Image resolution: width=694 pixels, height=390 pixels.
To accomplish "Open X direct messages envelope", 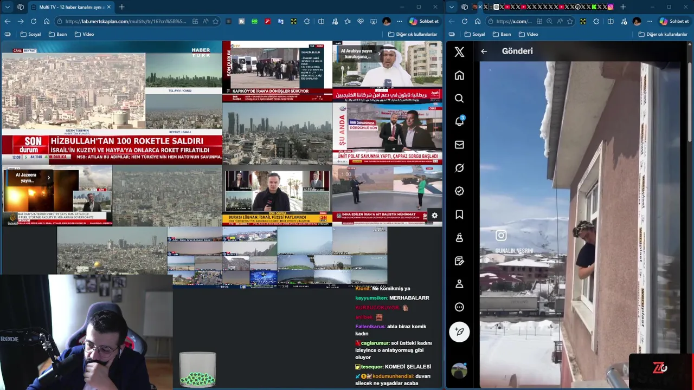I will (459, 145).
